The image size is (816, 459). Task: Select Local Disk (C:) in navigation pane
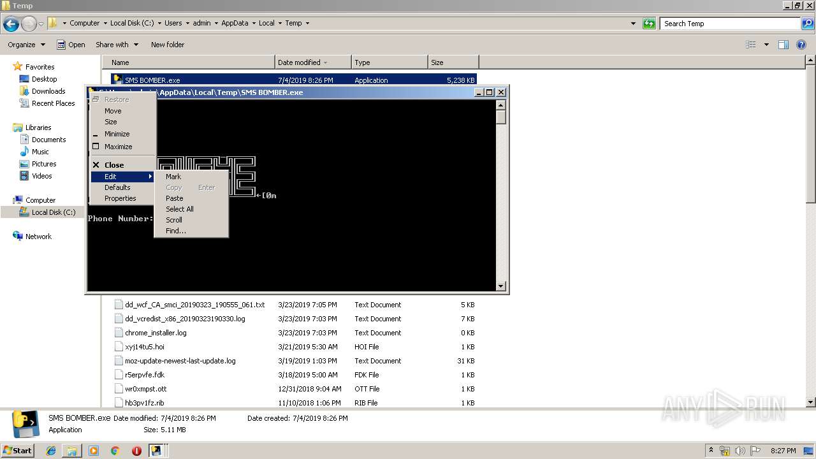54,212
